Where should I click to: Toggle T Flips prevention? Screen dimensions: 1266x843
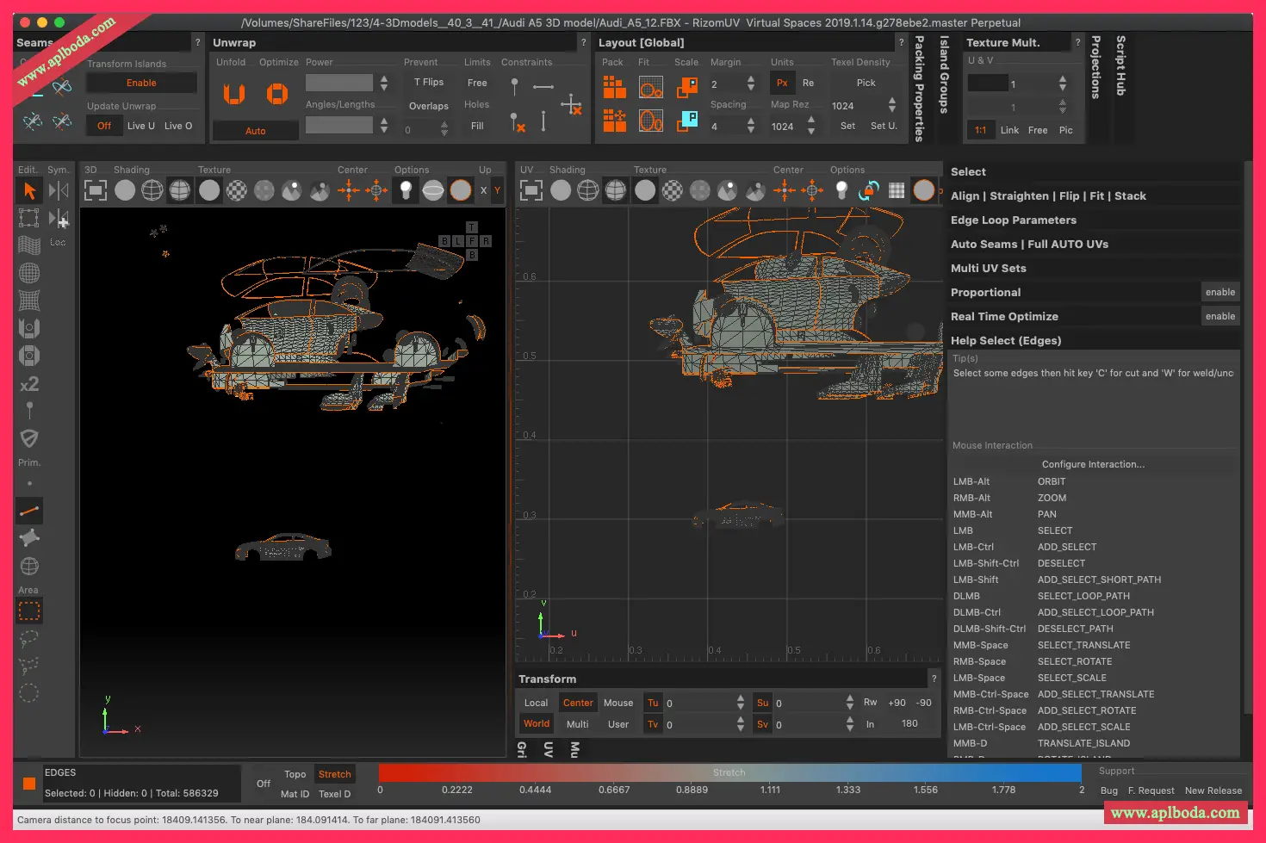429,83
